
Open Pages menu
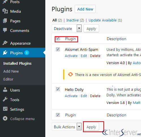15,21
